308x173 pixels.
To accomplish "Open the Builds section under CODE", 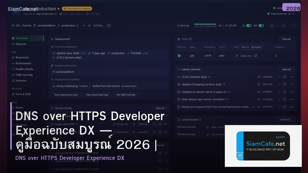I will point(19,108).
